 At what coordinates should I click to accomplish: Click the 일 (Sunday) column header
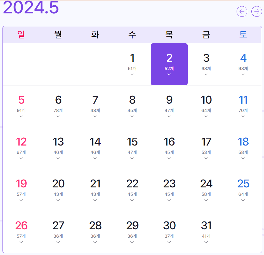(x=21, y=34)
